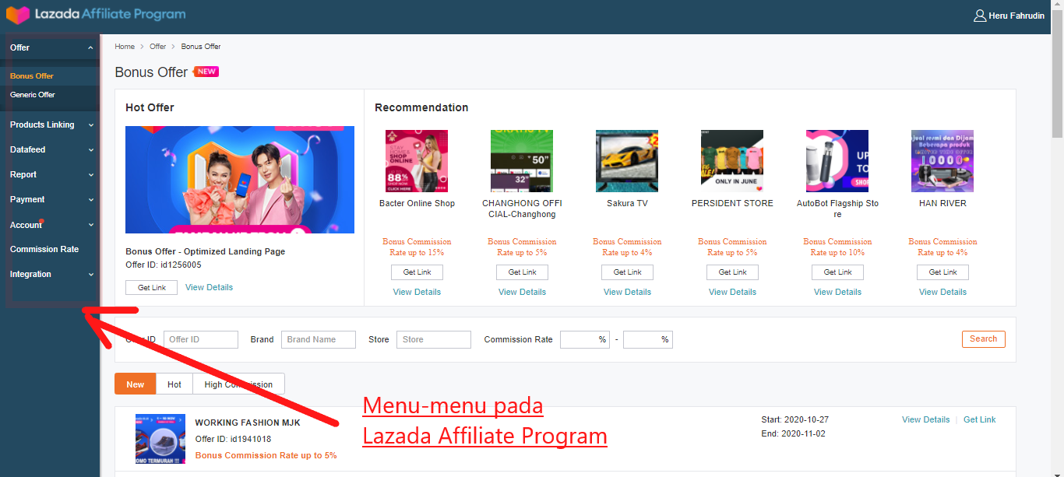
Task: Expand the Products Linking menu
Action: click(49, 125)
